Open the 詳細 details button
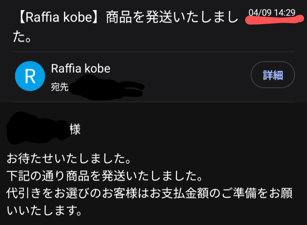The image size is (307, 225). 273,75
